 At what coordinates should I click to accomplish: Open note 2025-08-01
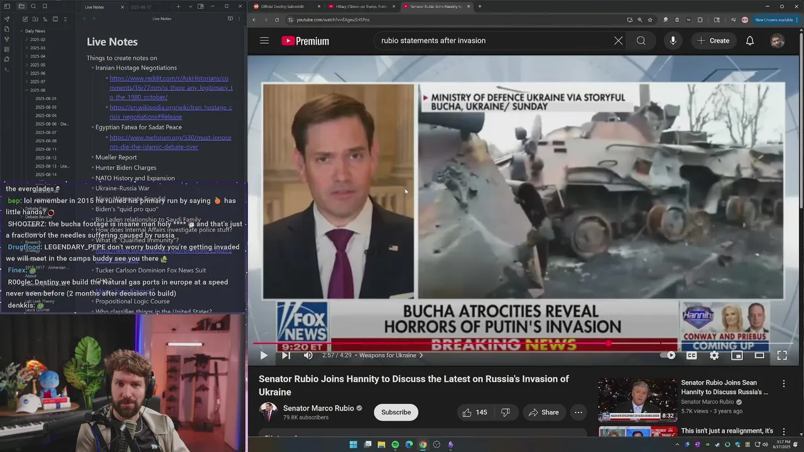tap(46, 99)
